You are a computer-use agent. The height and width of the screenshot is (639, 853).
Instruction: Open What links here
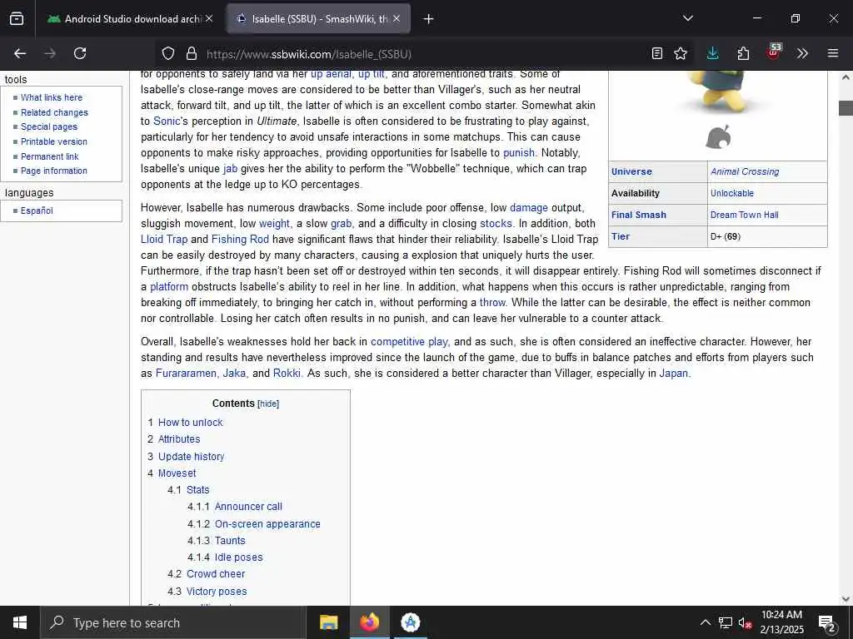point(52,97)
